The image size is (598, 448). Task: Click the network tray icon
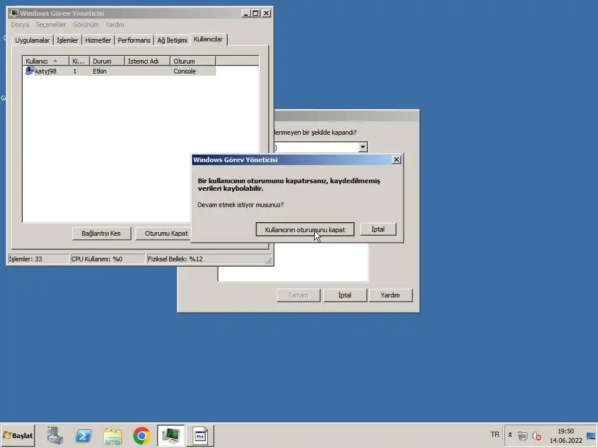[523, 435]
